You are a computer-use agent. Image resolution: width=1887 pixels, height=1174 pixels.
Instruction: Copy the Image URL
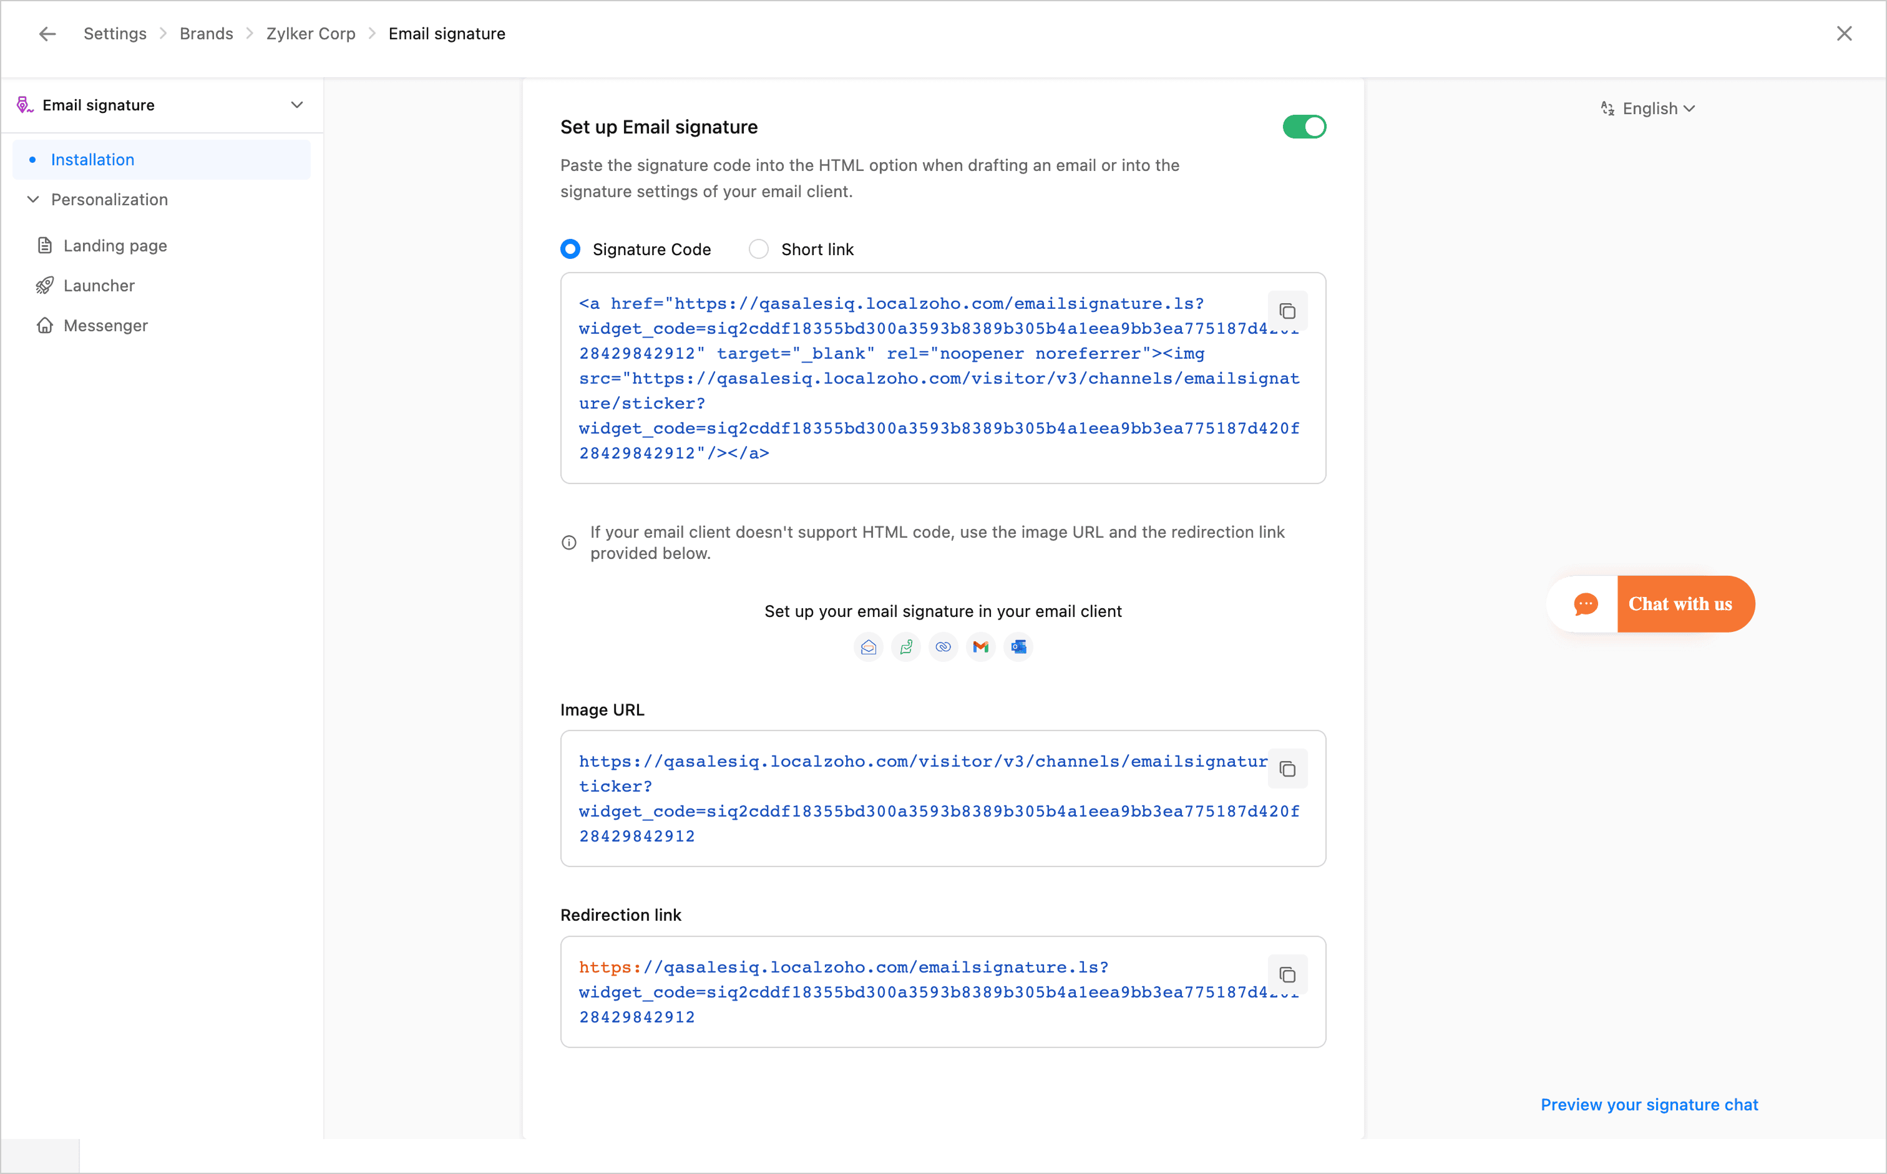pos(1287,769)
